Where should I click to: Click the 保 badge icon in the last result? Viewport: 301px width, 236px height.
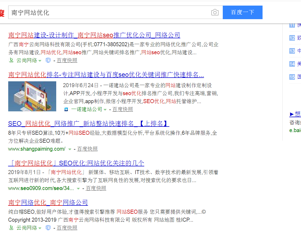coord(48,227)
